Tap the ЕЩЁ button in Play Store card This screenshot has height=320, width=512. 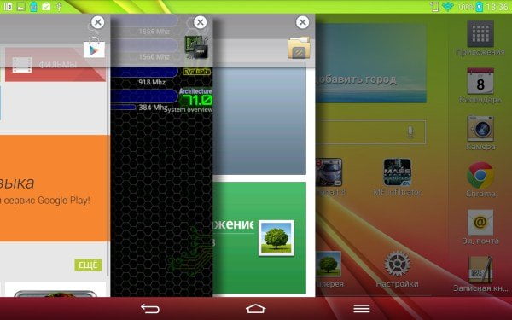tap(88, 265)
